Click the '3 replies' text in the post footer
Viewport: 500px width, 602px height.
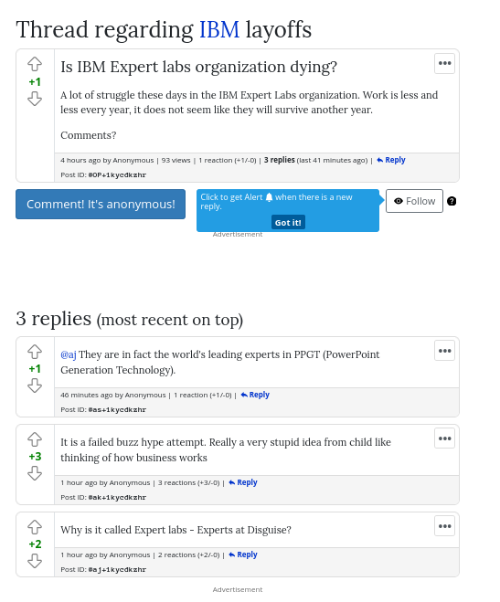tap(279, 160)
